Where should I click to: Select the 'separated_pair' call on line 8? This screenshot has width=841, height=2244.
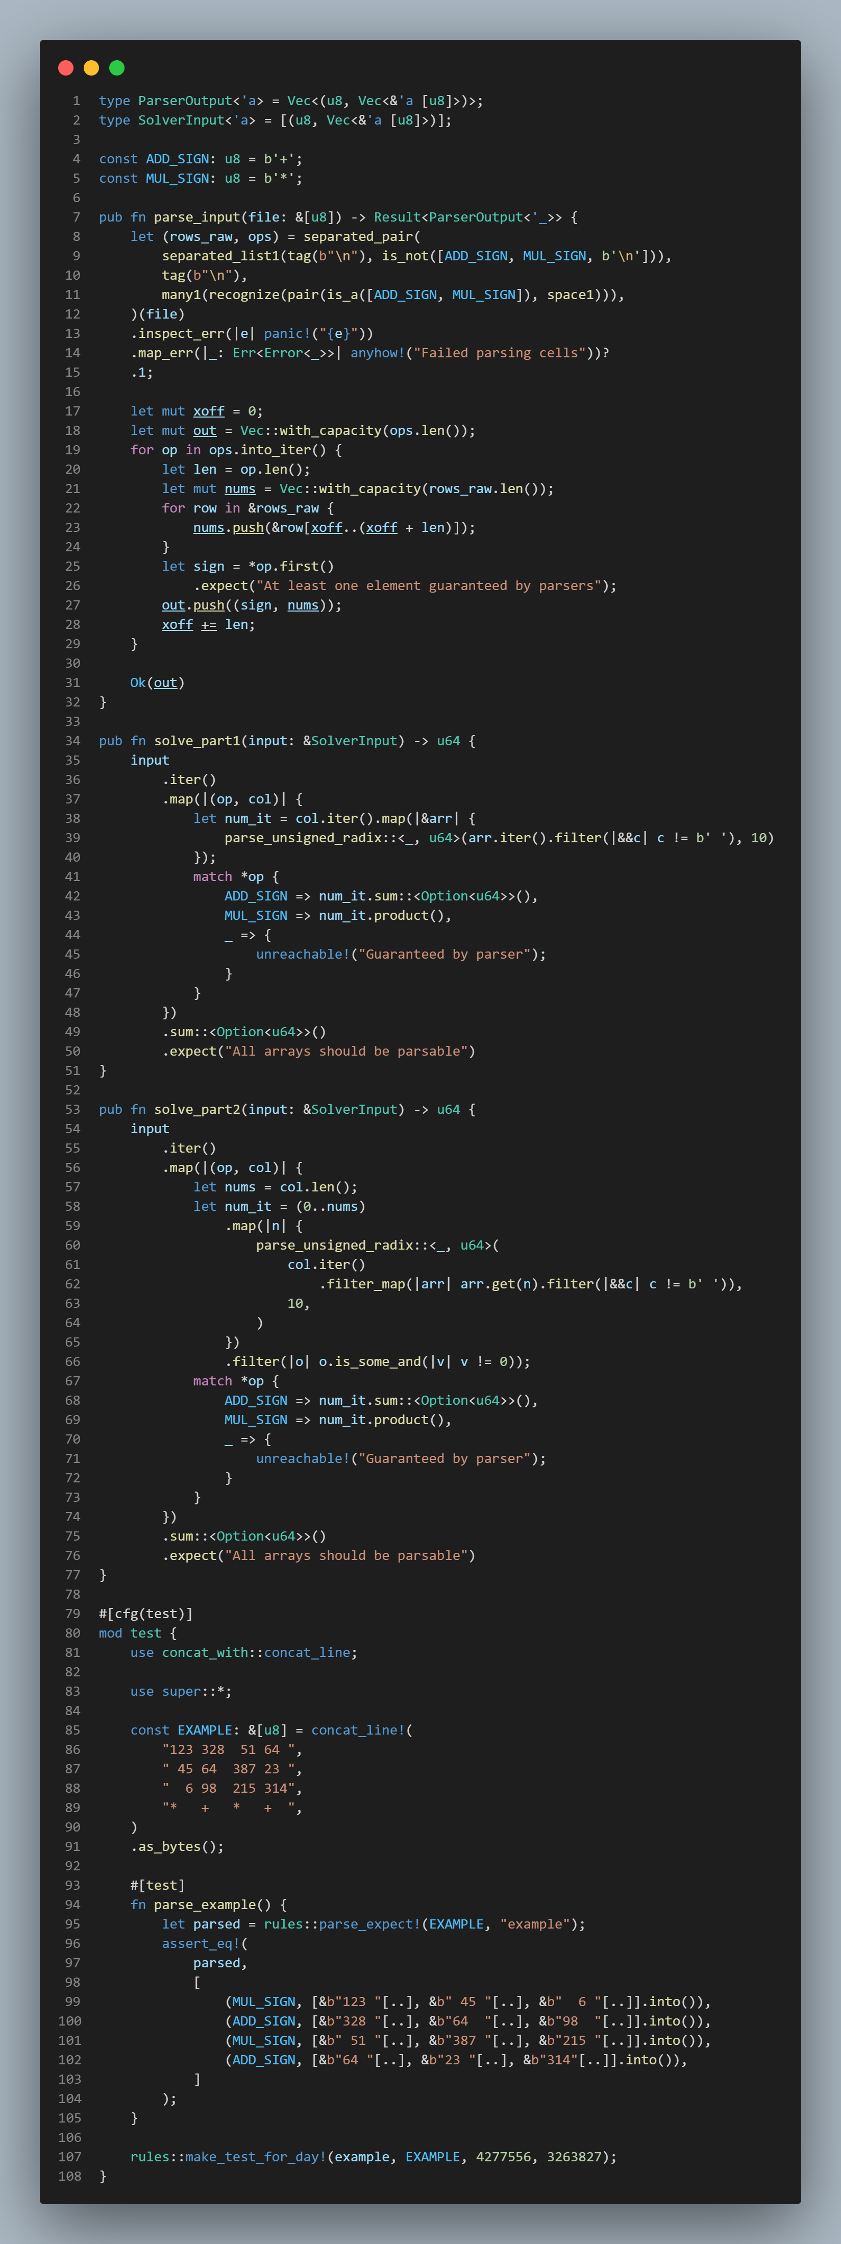tap(358, 236)
